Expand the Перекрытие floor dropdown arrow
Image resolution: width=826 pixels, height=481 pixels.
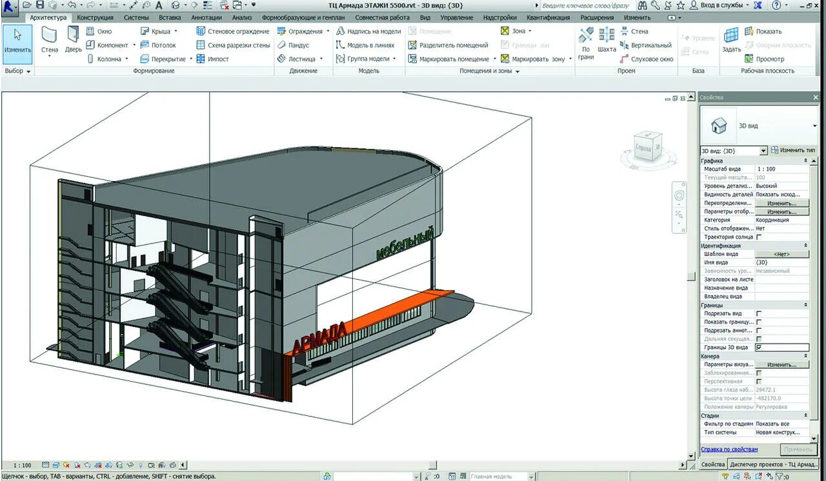191,59
